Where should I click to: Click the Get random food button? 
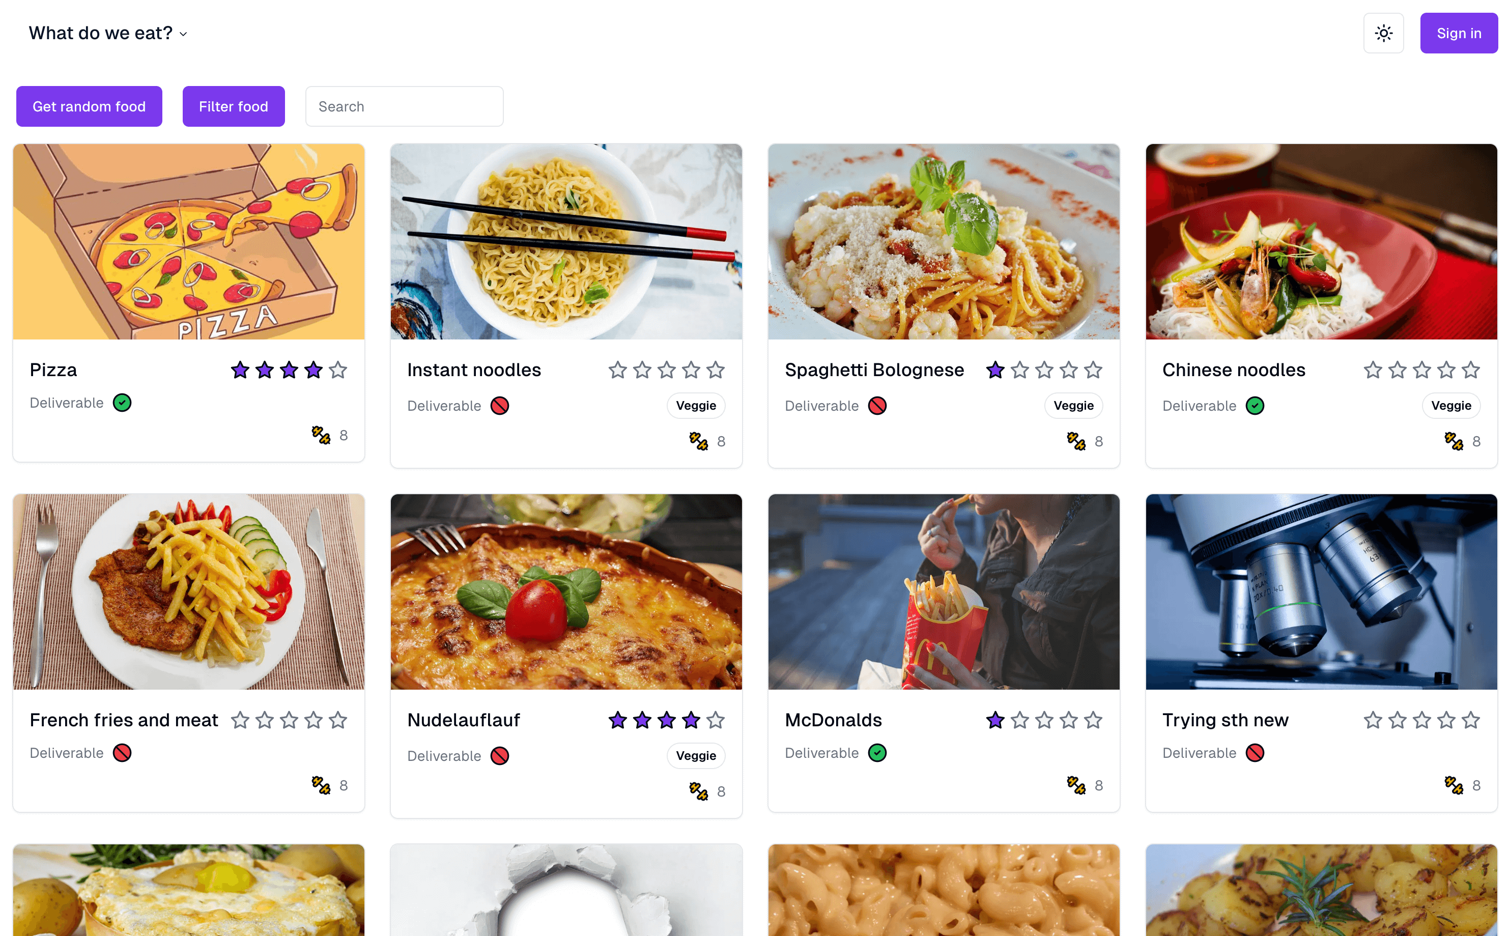(x=89, y=106)
